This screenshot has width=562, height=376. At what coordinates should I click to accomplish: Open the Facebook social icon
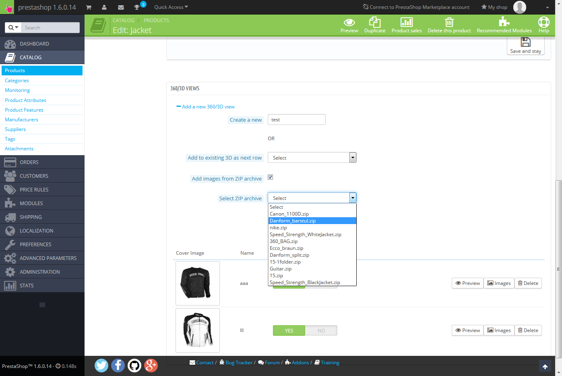(118, 366)
